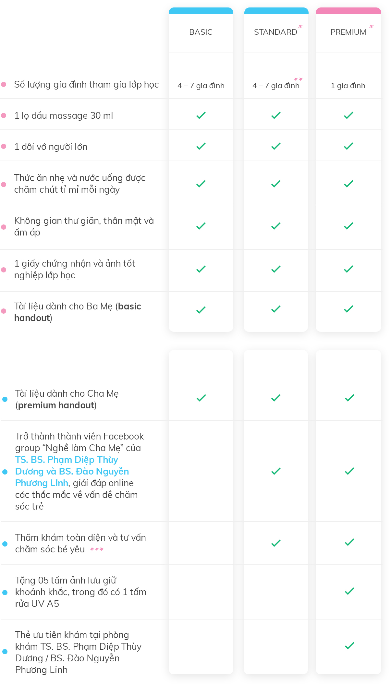Click the BASIC plan header
The width and height of the screenshot is (391, 686).
tap(201, 32)
